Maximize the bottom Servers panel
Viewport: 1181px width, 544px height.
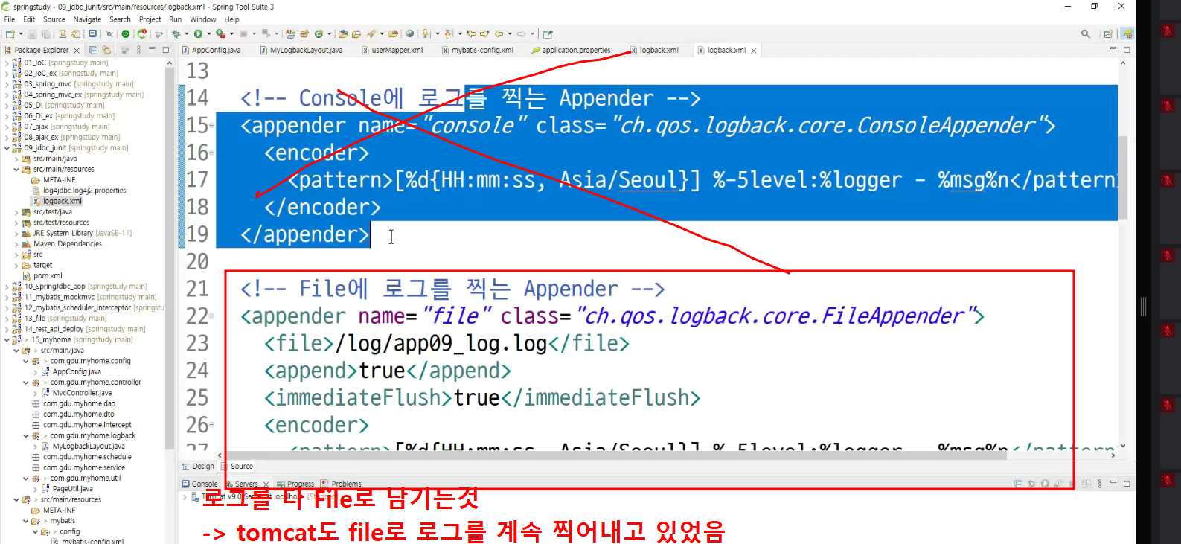click(1127, 484)
